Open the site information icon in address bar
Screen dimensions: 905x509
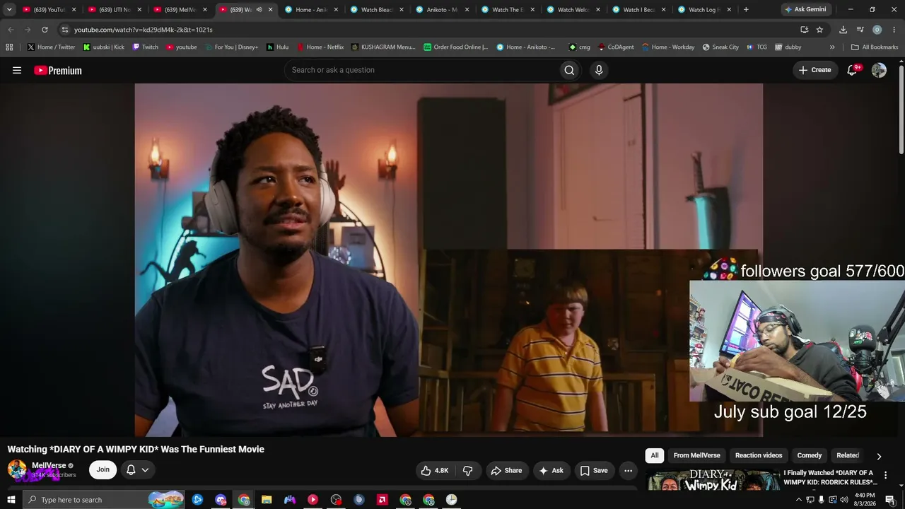pyautogui.click(x=65, y=30)
